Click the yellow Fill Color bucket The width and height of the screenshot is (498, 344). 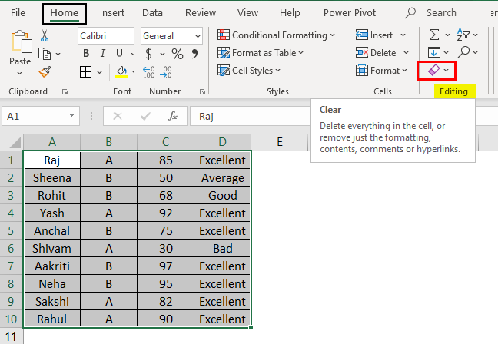[x=121, y=71]
